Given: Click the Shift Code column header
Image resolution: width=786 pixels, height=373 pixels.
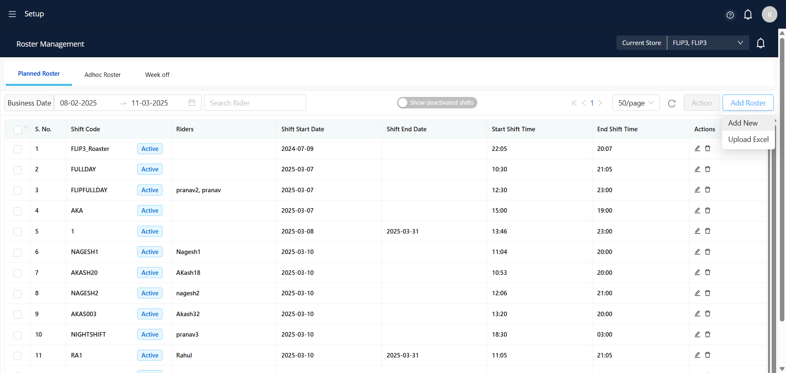Looking at the screenshot, I should [x=85, y=129].
